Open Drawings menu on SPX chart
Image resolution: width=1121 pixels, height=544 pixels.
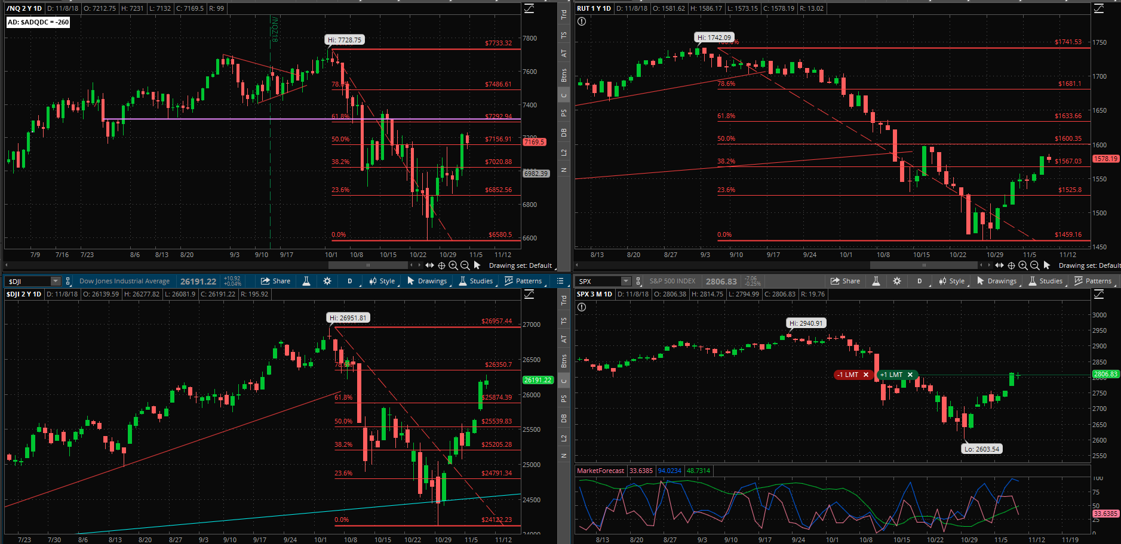tap(997, 281)
